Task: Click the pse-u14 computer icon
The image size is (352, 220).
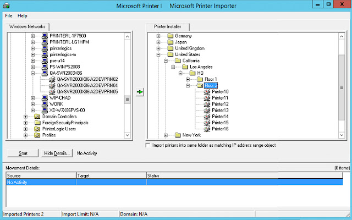Action: (x=45, y=61)
